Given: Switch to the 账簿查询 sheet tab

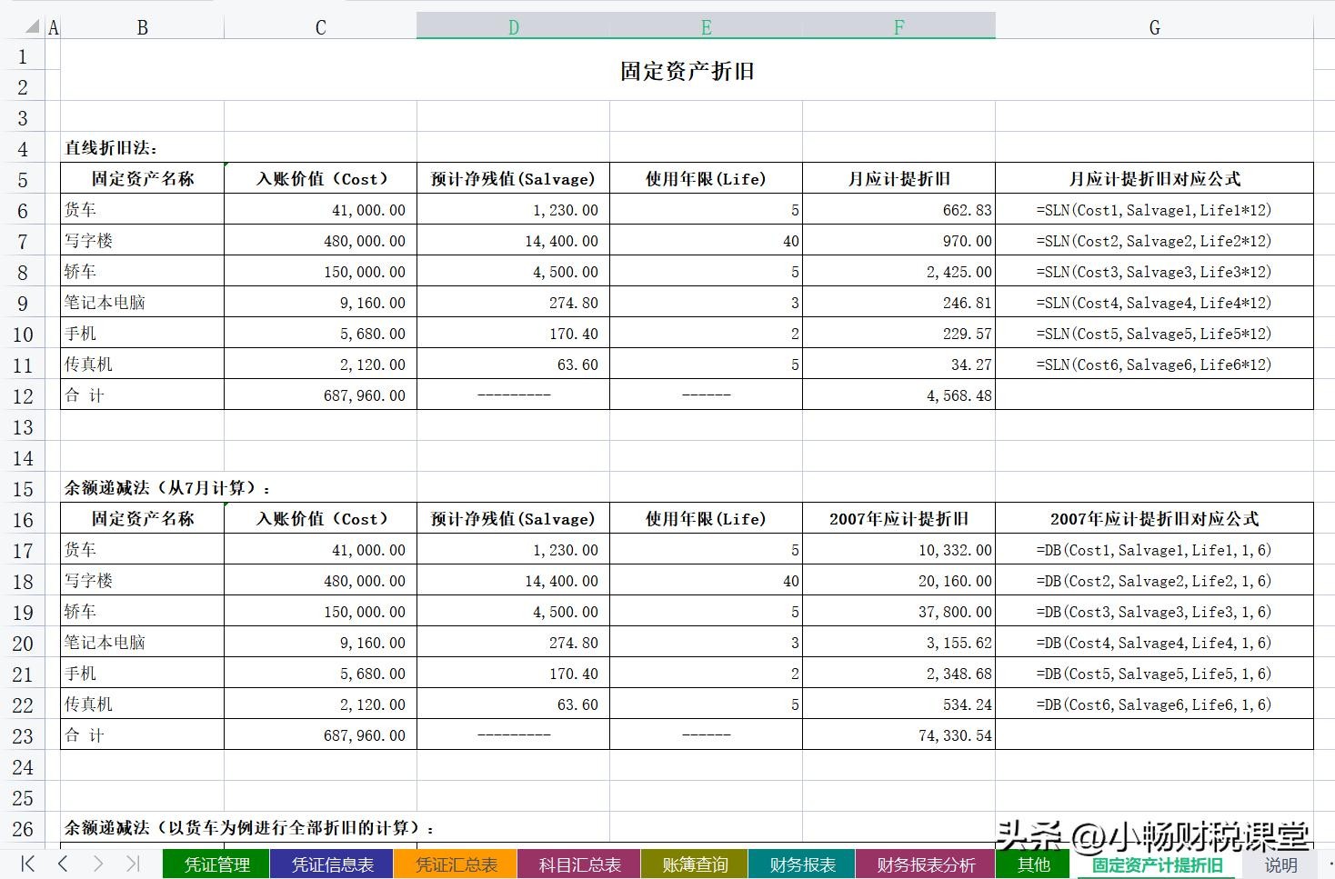Looking at the screenshot, I should [x=695, y=864].
